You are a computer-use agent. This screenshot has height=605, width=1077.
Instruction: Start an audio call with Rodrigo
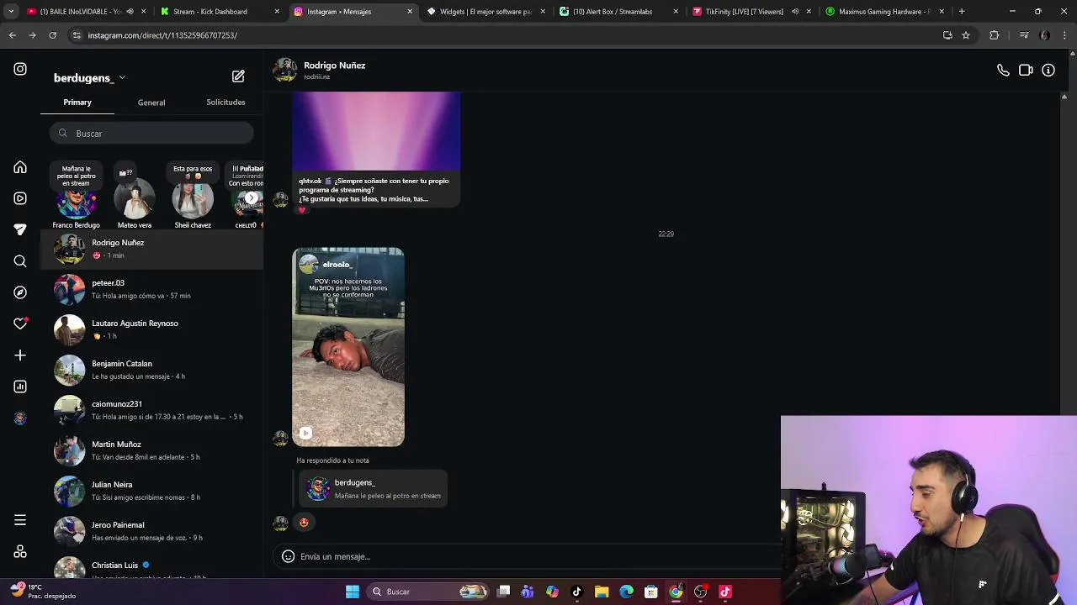click(x=1003, y=71)
